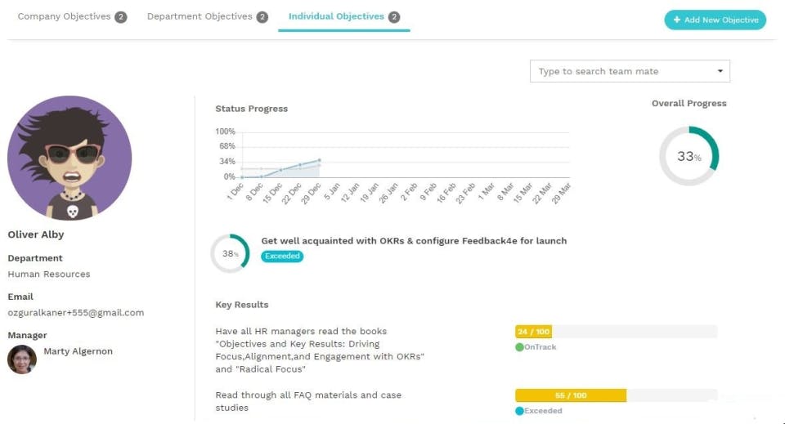Click the 38% objective progress circle
This screenshot has width=785, height=424.
(230, 253)
